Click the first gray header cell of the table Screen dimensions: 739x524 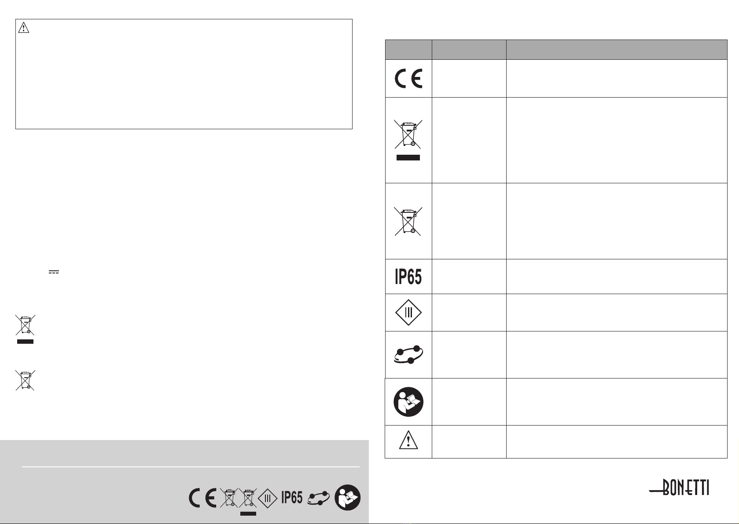408,50
